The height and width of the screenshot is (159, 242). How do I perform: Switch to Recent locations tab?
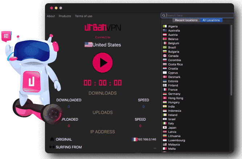[186, 20]
